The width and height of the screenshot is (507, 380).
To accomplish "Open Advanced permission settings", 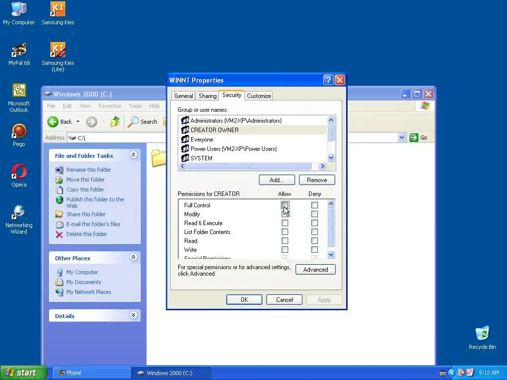I will tap(315, 270).
